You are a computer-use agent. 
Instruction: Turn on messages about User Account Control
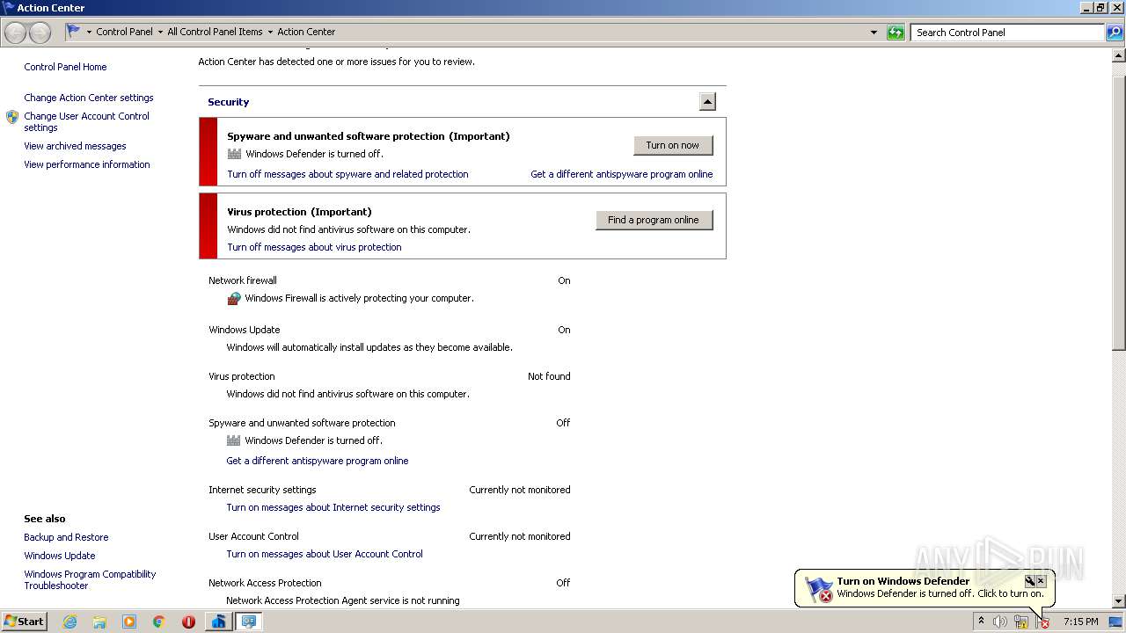325,554
